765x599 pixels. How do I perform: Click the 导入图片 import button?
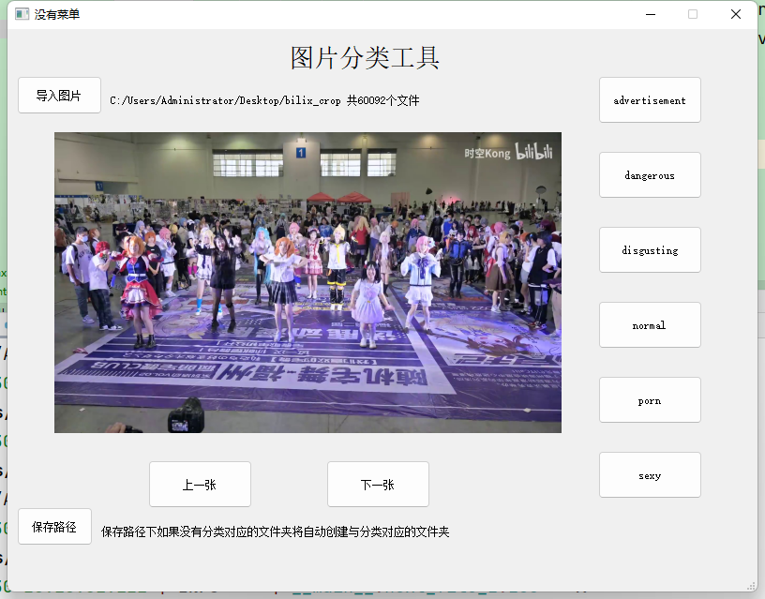(59, 96)
